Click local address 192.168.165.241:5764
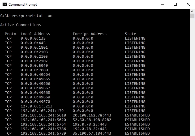Viewport: 195px width, 136px height. [x=43, y=124]
